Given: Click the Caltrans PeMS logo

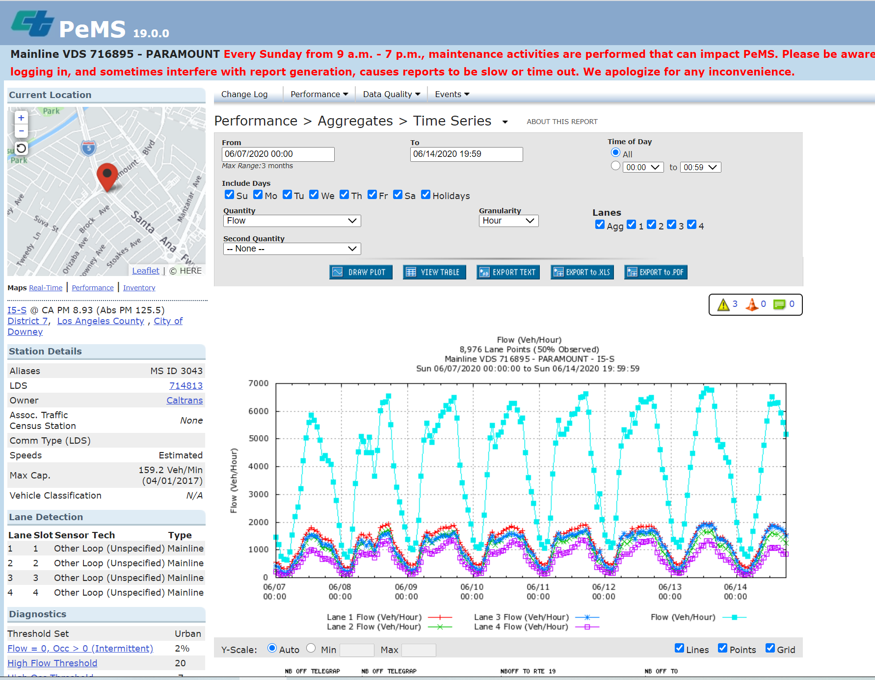Looking at the screenshot, I should point(32,24).
